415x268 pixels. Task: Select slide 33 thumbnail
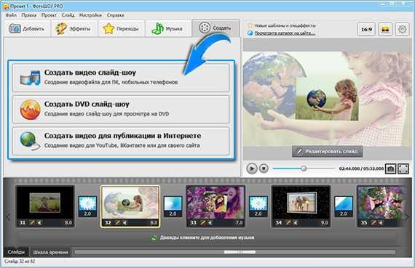click(216, 206)
